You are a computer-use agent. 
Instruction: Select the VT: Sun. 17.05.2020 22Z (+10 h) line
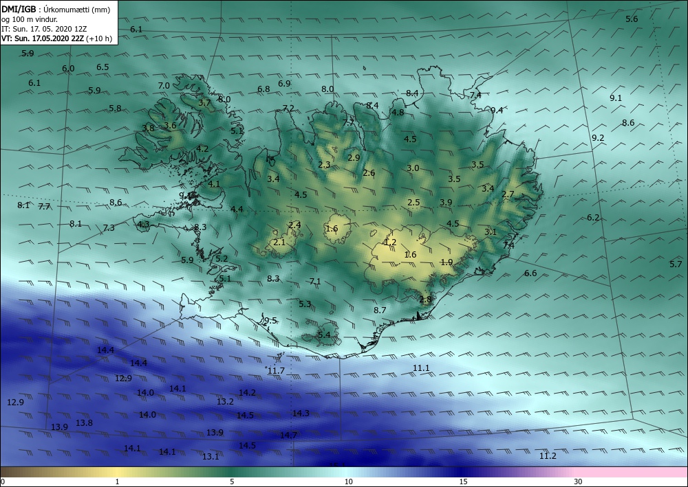(56, 38)
